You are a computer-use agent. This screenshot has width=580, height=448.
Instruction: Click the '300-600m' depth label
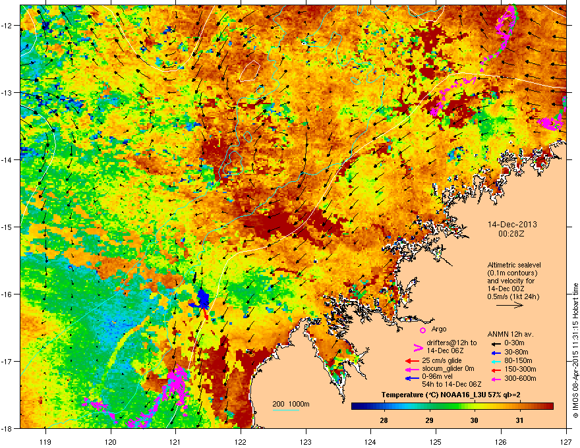coord(520,378)
